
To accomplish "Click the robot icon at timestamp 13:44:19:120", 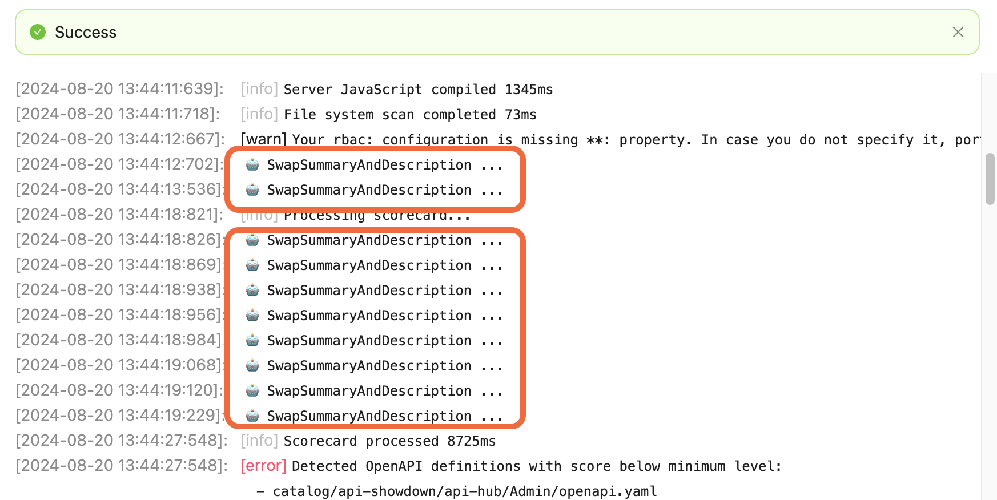I will click(252, 391).
